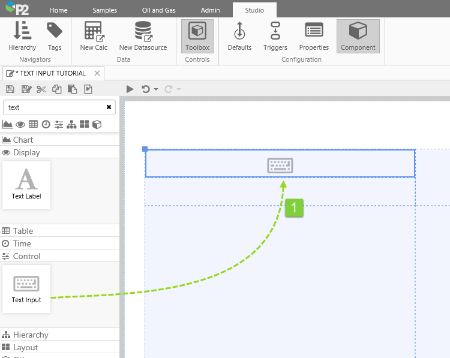Expand the Table toolbox category

point(23,231)
